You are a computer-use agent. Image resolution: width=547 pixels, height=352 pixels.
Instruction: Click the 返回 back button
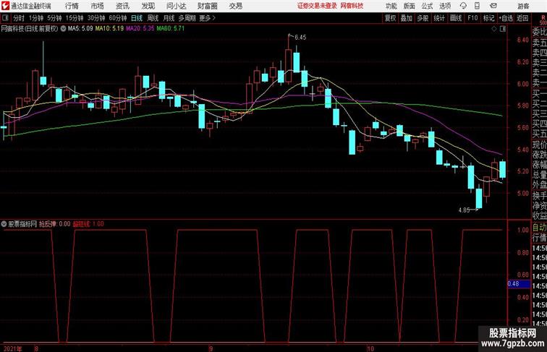[522, 18]
